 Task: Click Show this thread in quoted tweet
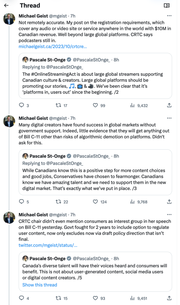[x=40, y=285]
